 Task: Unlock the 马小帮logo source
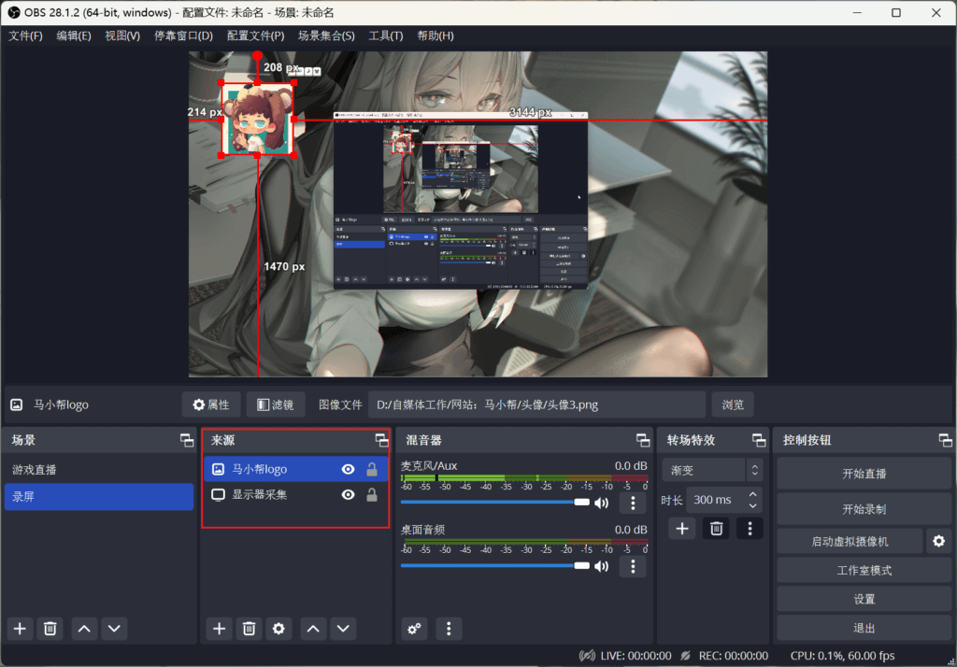[x=371, y=470]
